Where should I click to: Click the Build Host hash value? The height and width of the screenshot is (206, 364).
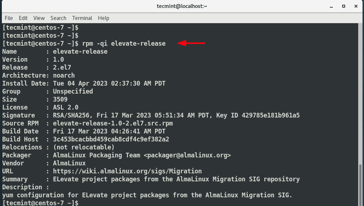pyautogui.click(x=111, y=139)
